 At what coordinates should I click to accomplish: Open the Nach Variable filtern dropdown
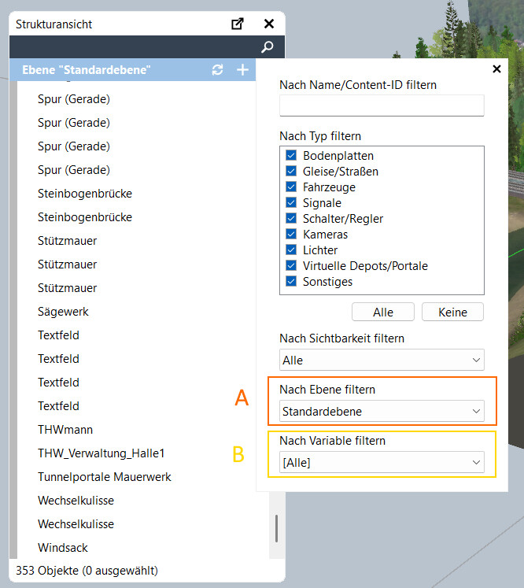[x=382, y=463]
